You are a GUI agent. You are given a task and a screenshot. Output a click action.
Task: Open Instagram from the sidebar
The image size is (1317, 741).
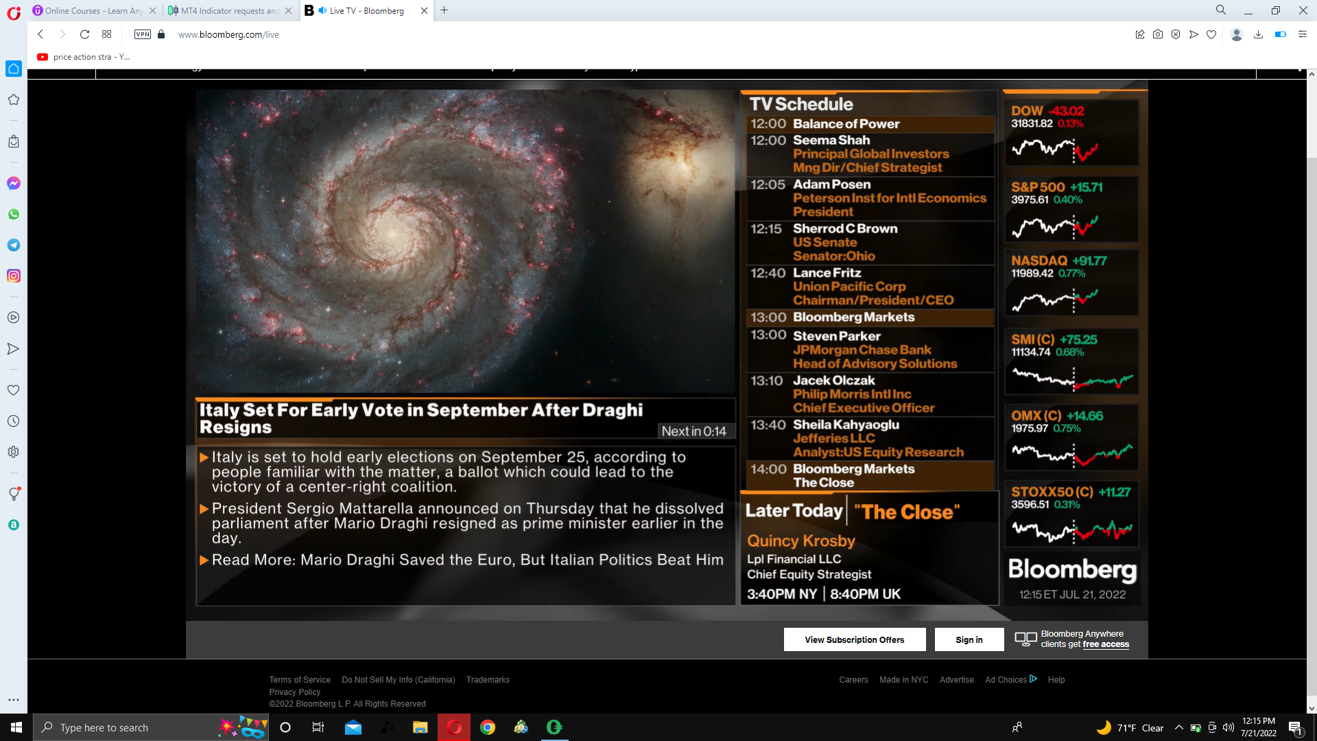(x=14, y=276)
